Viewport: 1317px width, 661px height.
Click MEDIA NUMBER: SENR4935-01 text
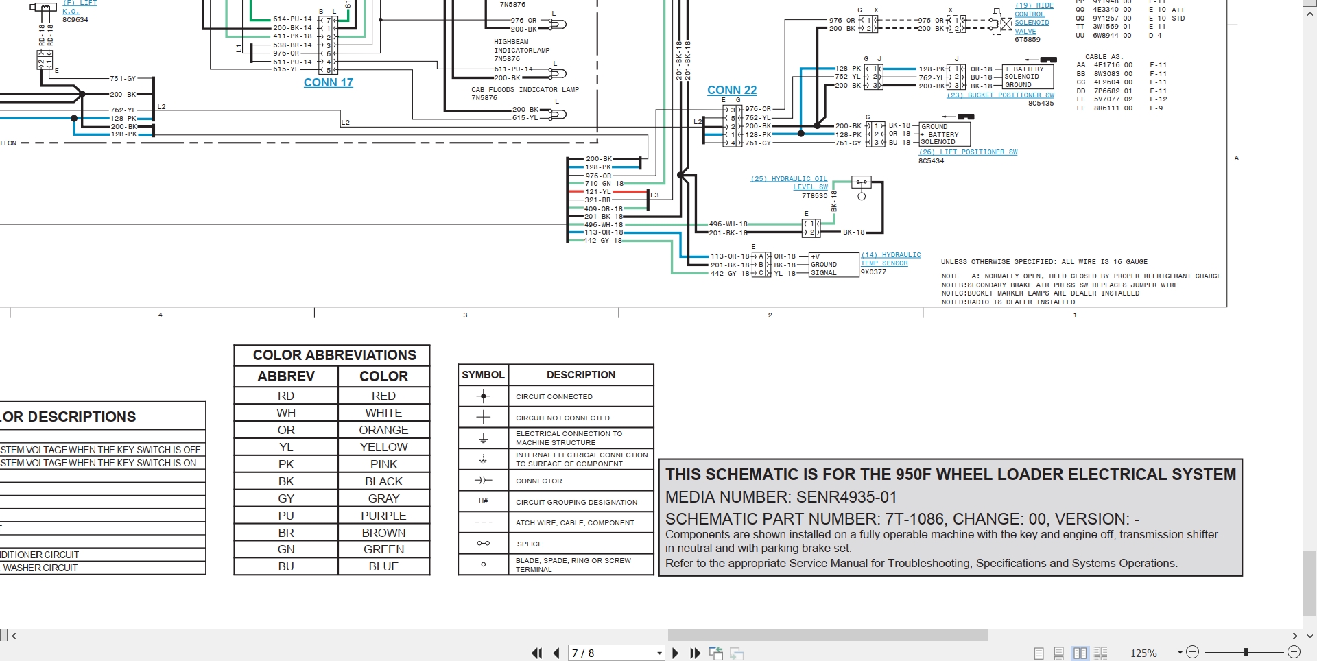pyautogui.click(x=781, y=497)
